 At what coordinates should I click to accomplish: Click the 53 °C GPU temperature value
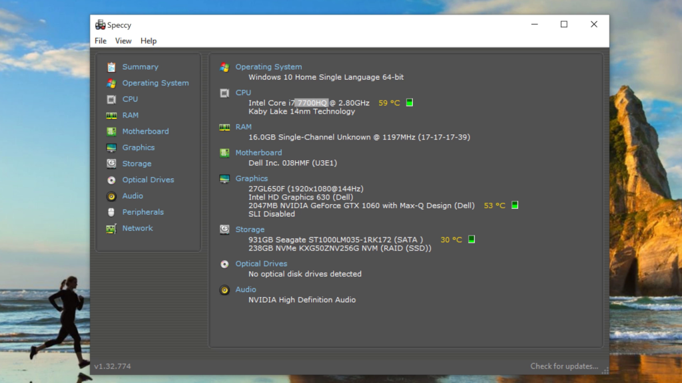pyautogui.click(x=495, y=205)
